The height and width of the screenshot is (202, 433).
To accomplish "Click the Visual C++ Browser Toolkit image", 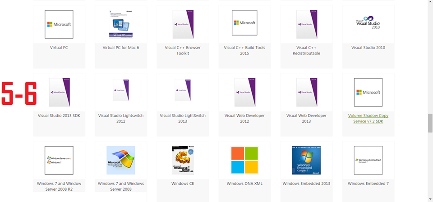I will pyautogui.click(x=183, y=24).
